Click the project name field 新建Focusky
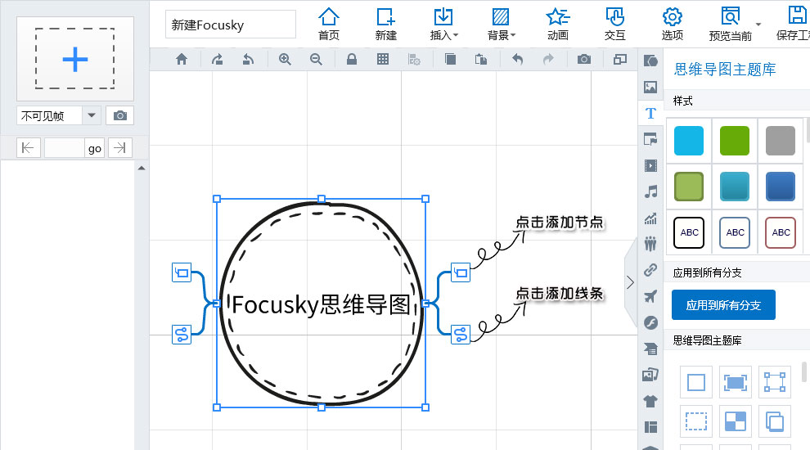 coord(231,25)
